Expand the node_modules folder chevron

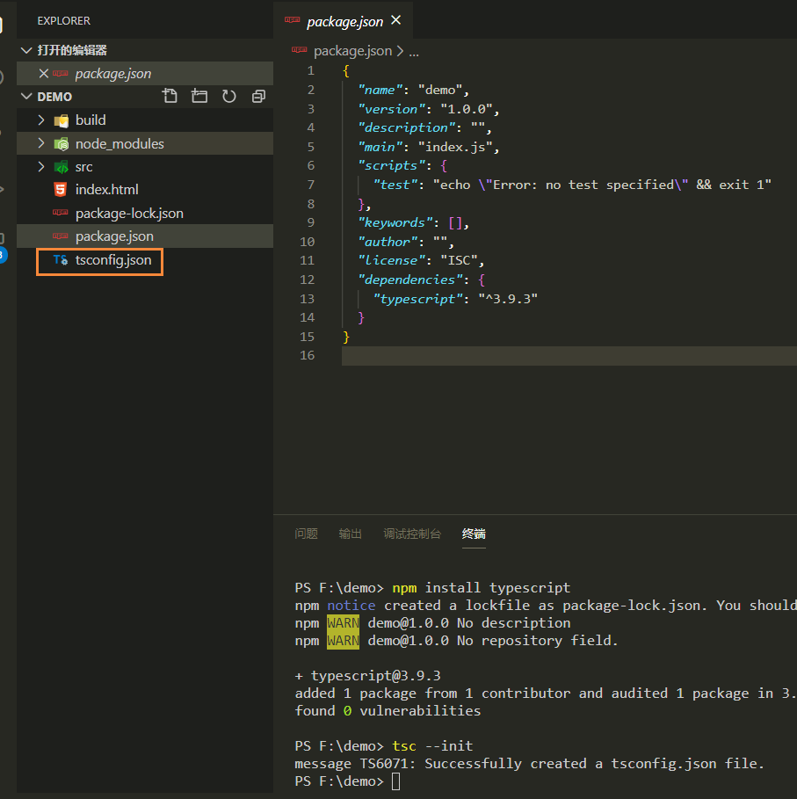point(41,143)
